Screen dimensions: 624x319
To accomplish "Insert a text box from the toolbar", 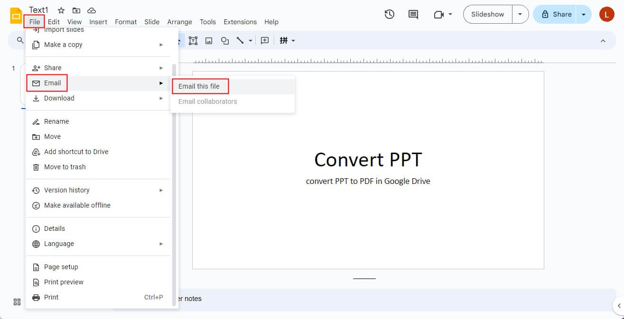I will (193, 40).
